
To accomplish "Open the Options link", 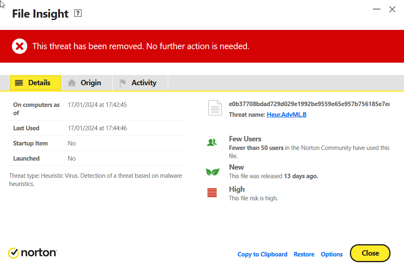I will [331, 254].
